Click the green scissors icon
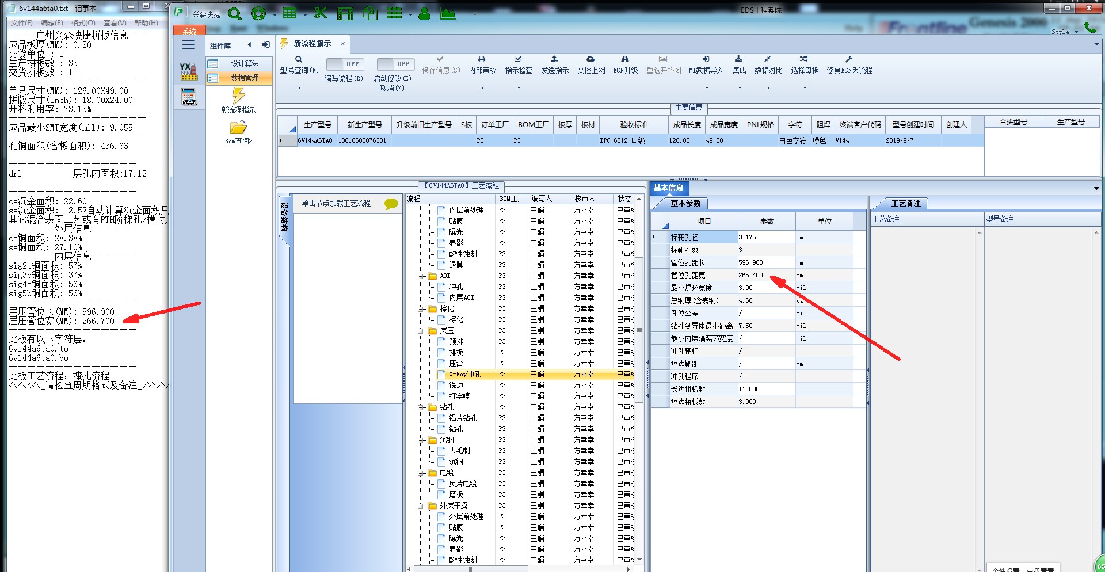 click(321, 13)
